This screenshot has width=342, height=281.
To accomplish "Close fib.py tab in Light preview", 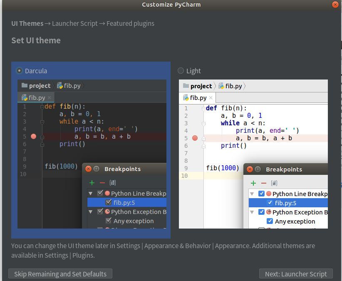I will (211, 97).
